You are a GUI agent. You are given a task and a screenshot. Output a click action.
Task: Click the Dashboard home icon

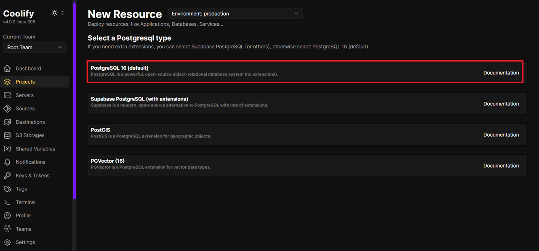tap(7, 69)
